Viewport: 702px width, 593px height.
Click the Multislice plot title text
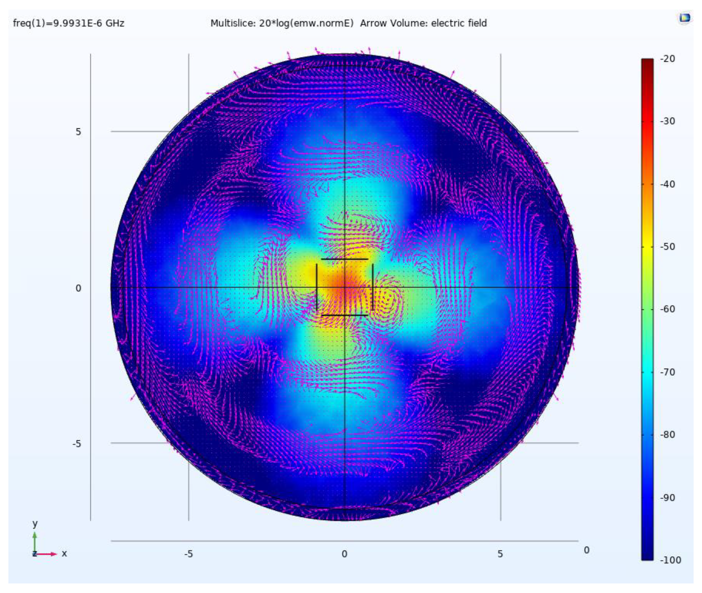pyautogui.click(x=282, y=23)
